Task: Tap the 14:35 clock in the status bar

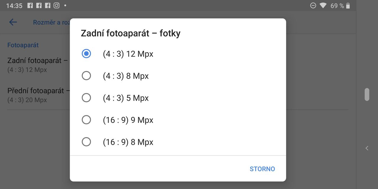Action: [x=14, y=5]
